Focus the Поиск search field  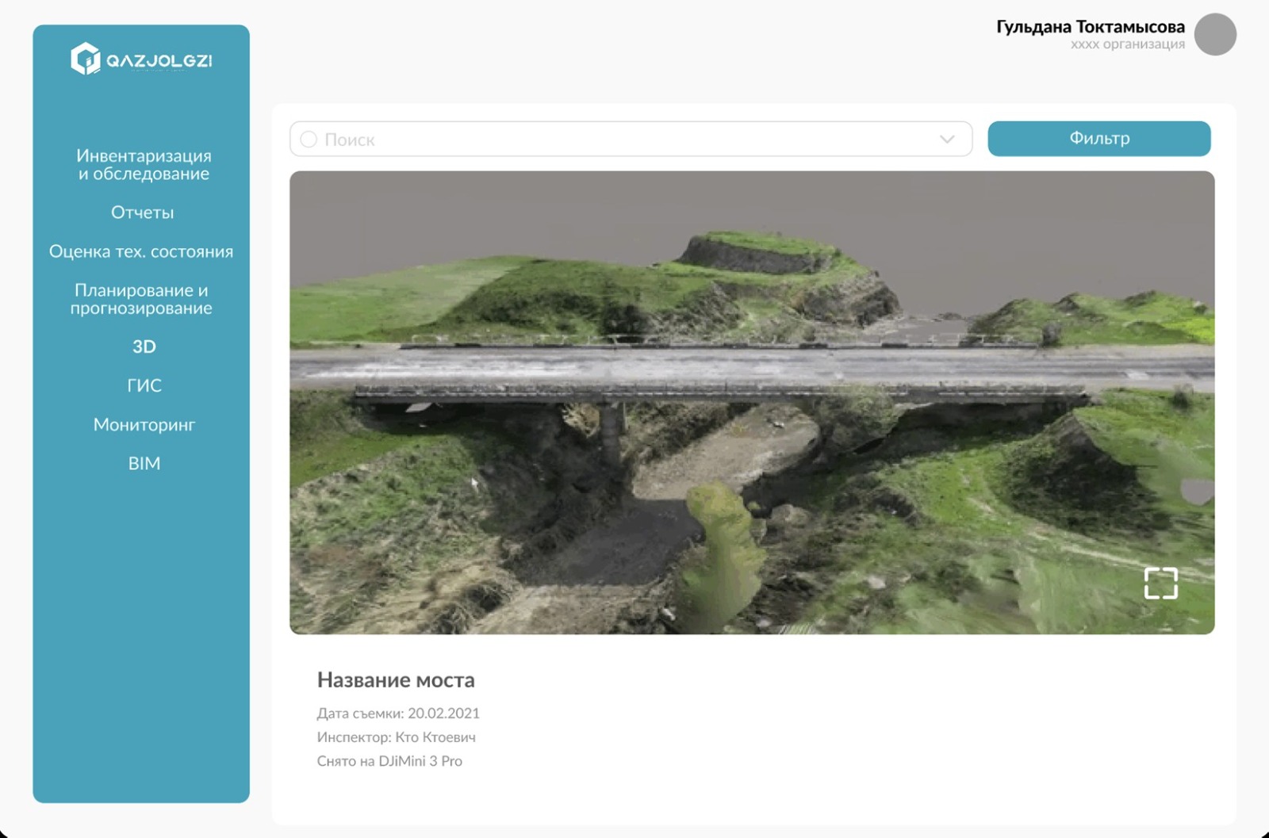pyautogui.click(x=619, y=140)
